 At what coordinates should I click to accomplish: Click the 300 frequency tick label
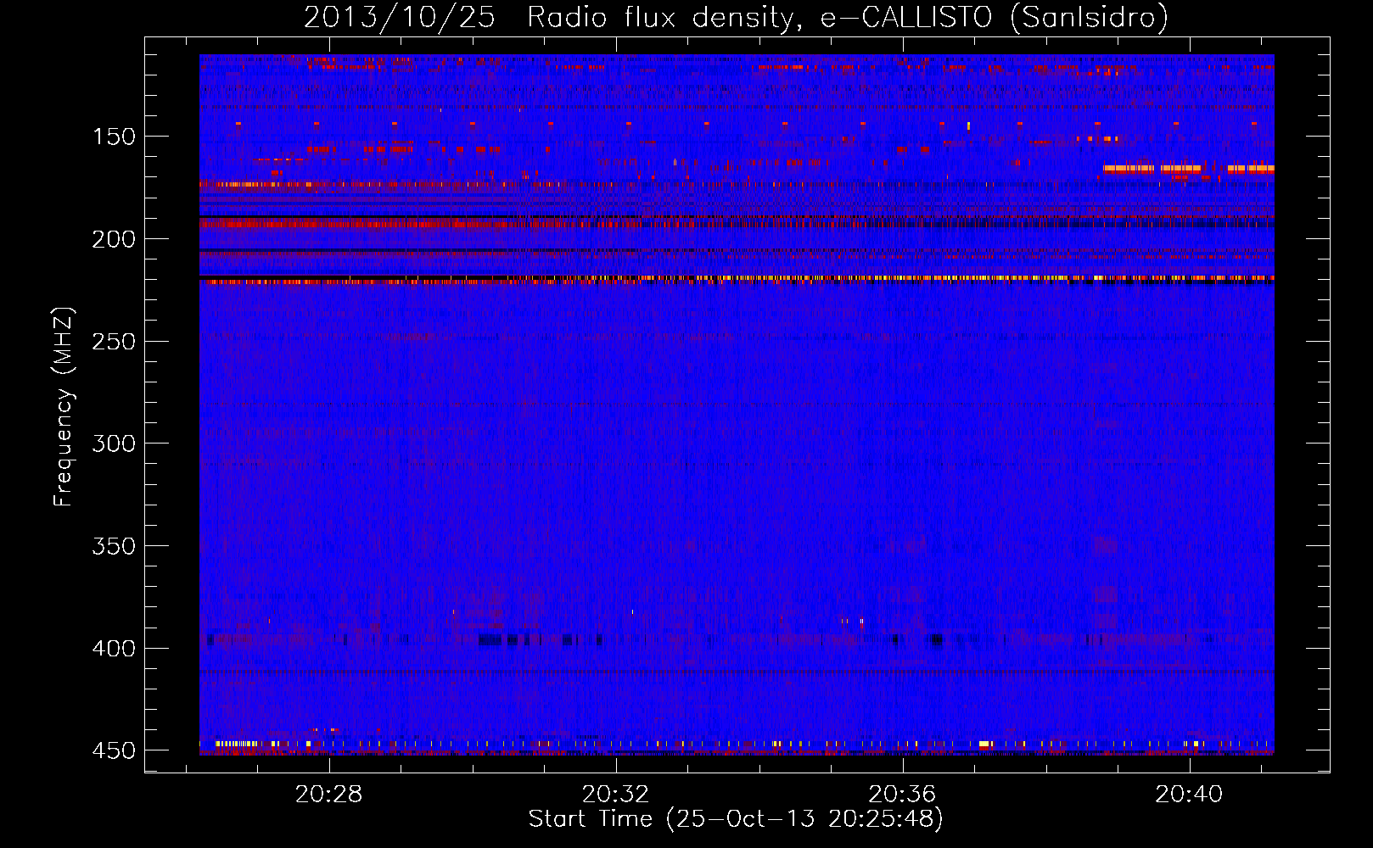click(114, 444)
